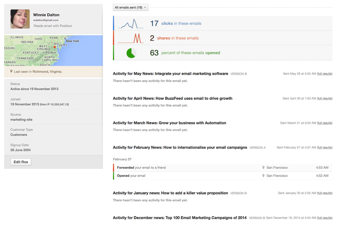This screenshot has height=225, width=340.
Task: Click the red marker on the map
Action: 55,47
